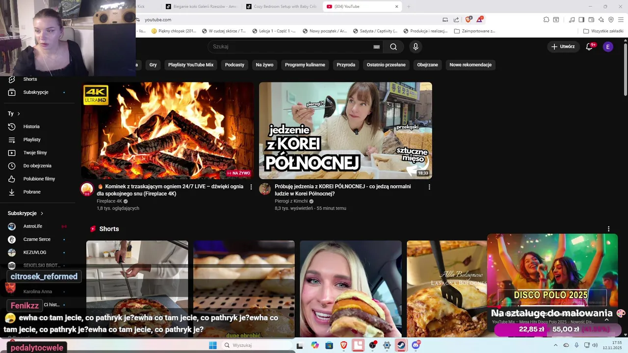Select the Gry filter chip

point(153,65)
